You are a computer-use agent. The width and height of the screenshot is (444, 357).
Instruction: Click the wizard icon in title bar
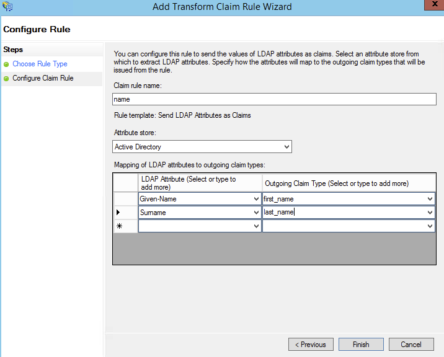tap(7, 7)
